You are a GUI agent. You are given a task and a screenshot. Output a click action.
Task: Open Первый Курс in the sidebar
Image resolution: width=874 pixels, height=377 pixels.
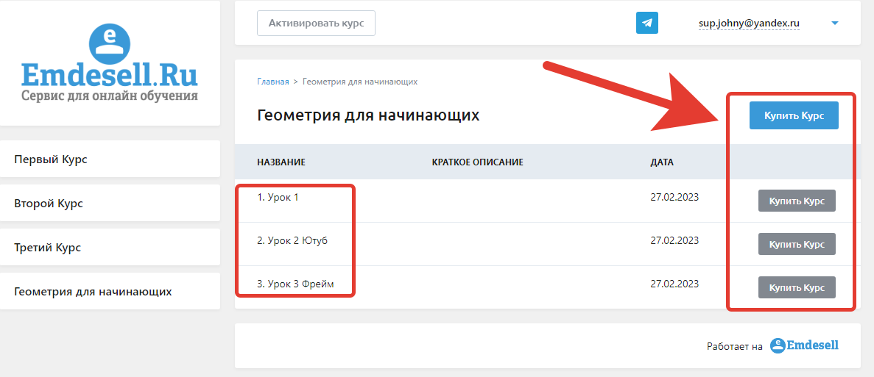tap(110, 159)
